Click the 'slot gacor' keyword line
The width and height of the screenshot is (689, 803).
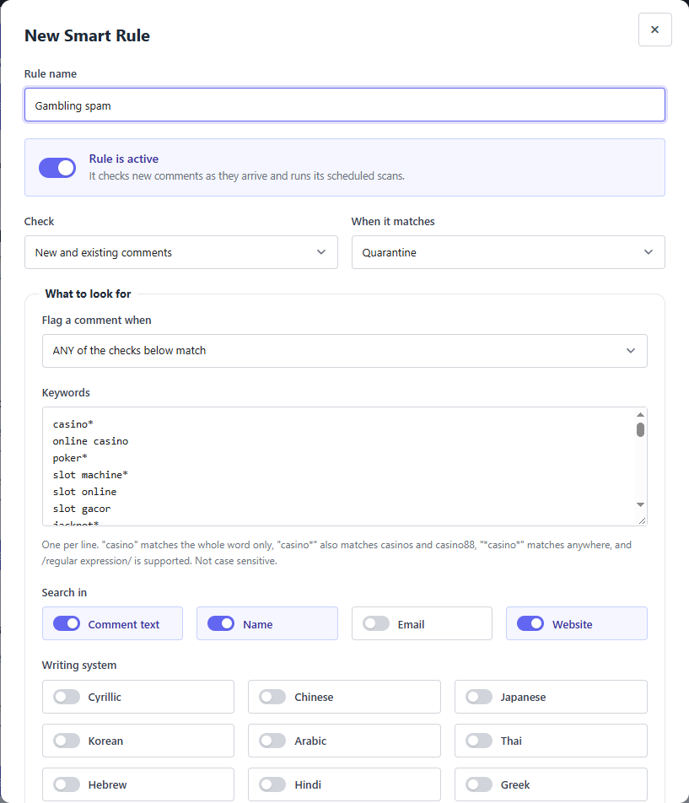point(82,509)
